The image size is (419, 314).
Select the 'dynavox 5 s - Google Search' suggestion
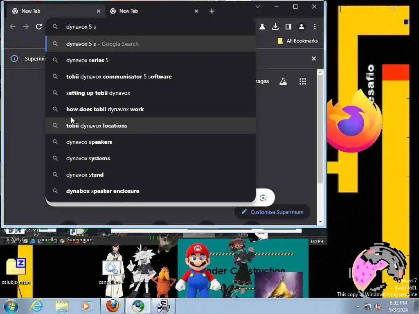coord(151,44)
